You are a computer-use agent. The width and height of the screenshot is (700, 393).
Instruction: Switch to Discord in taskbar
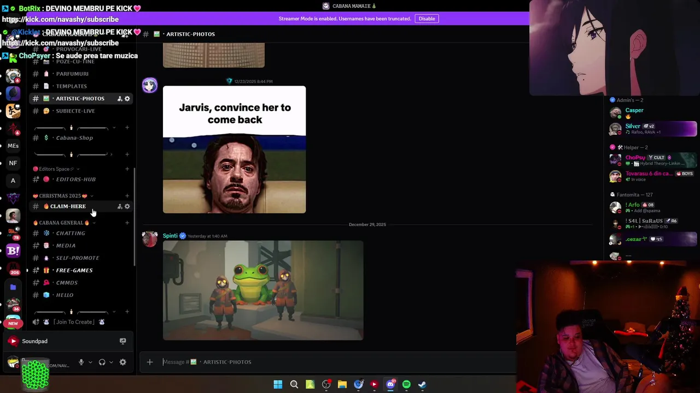click(x=390, y=384)
